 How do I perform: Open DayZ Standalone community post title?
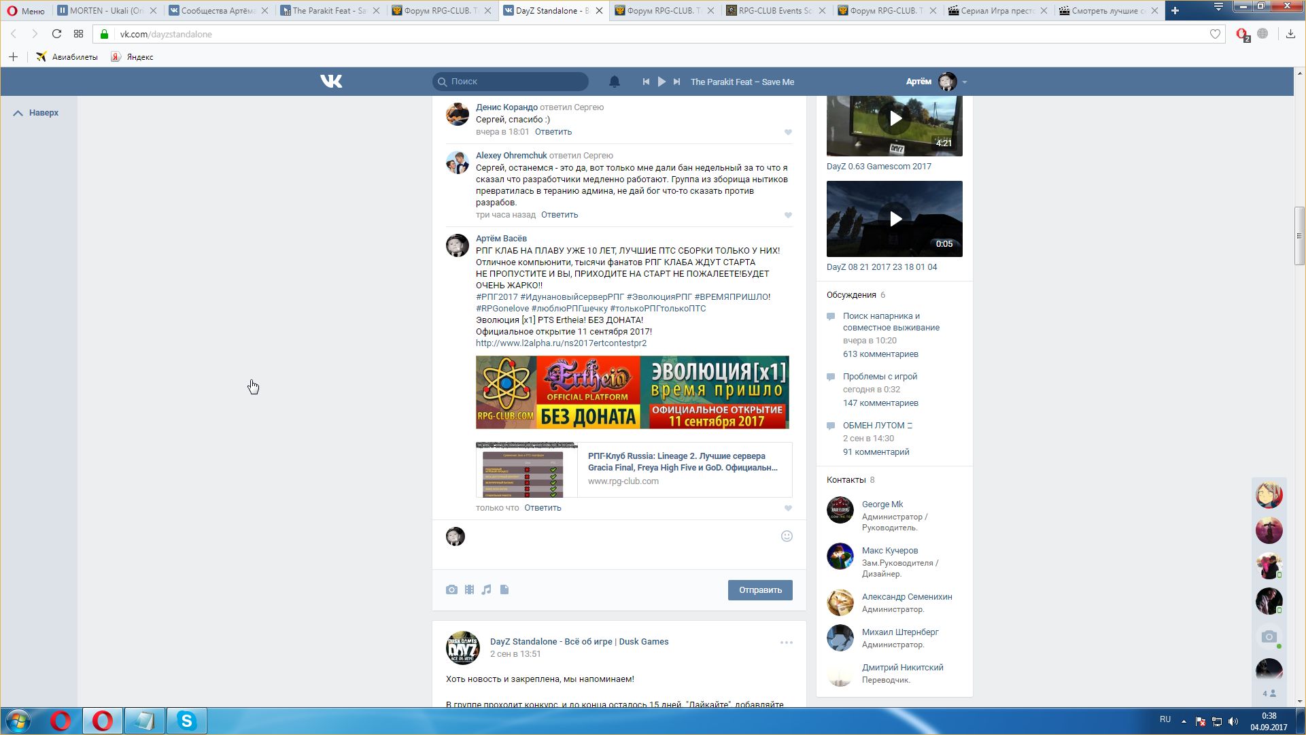579,642
